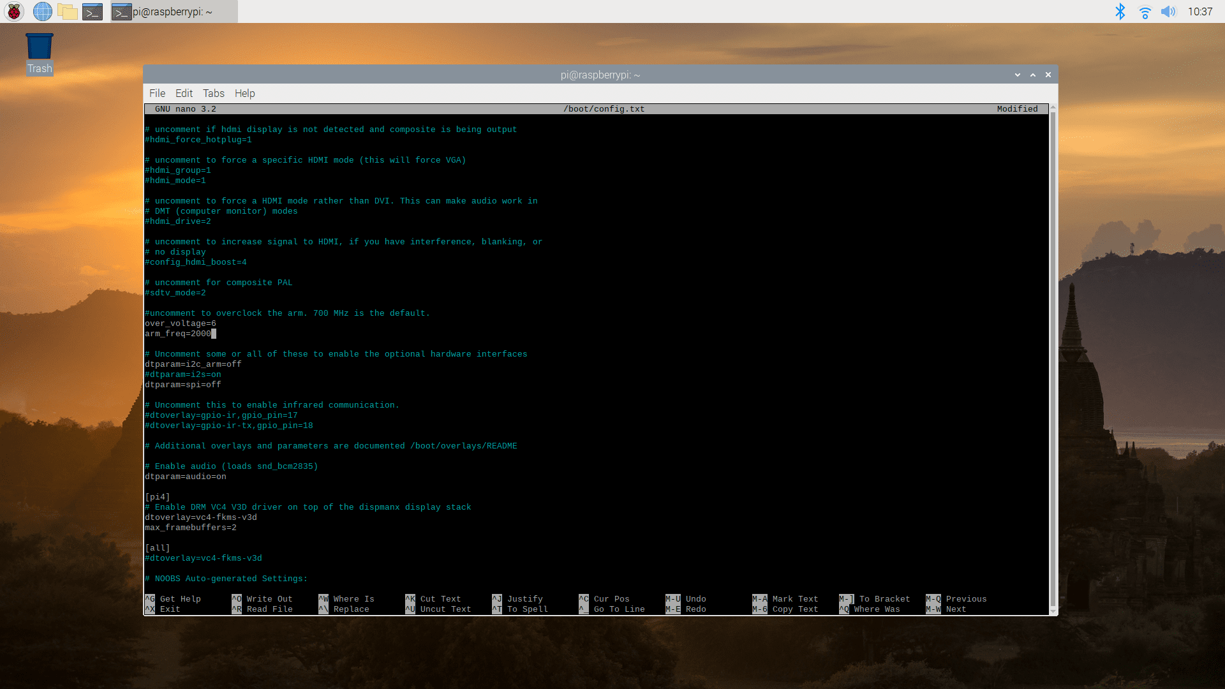
Task: Maximize the terminal window
Action: point(1033,75)
